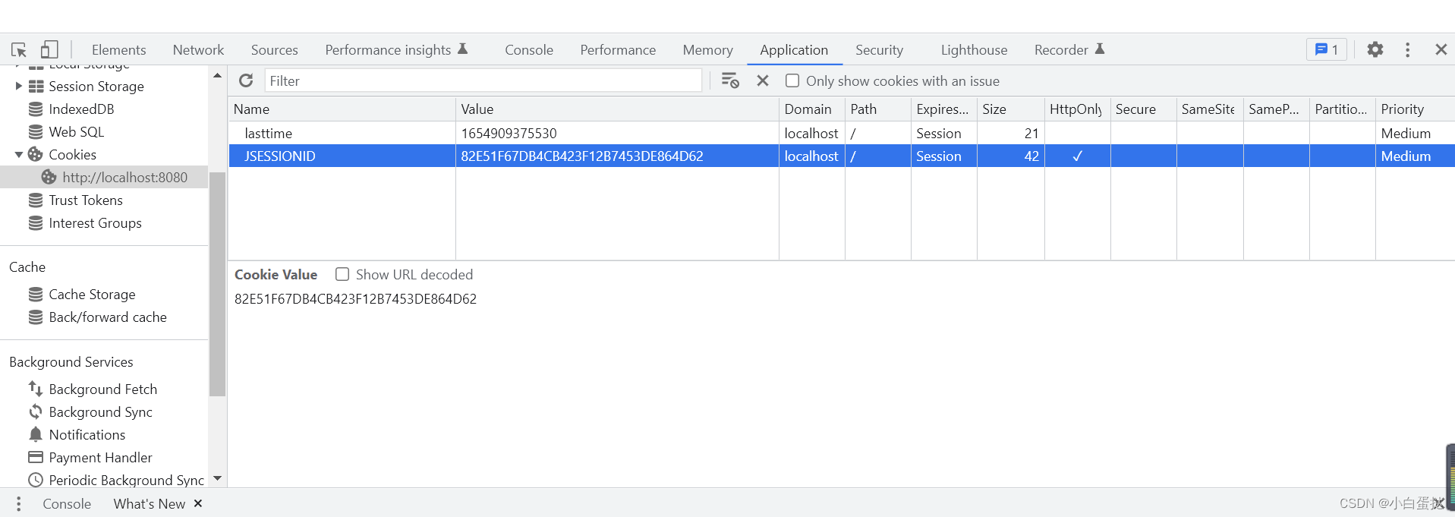Open the Security tab

tap(879, 50)
